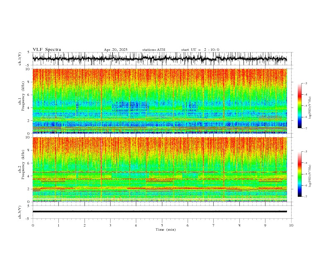This screenshot has height=253, width=328.
Task: Click "-3" label on upper color bar
Action: [x=306, y=83]
